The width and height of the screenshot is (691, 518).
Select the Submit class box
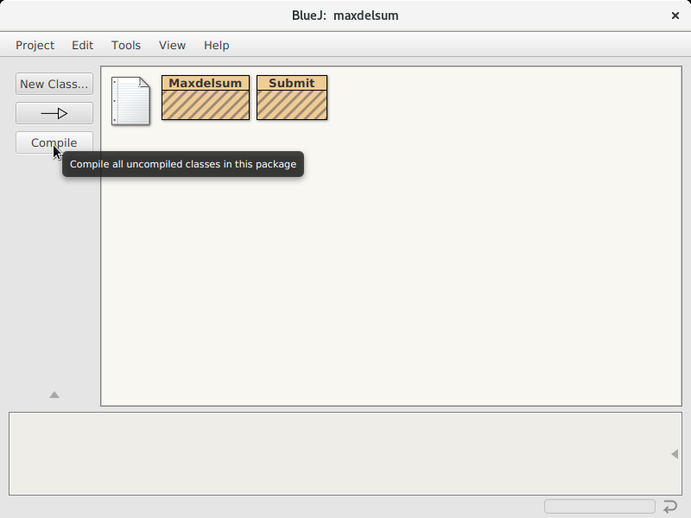[292, 98]
